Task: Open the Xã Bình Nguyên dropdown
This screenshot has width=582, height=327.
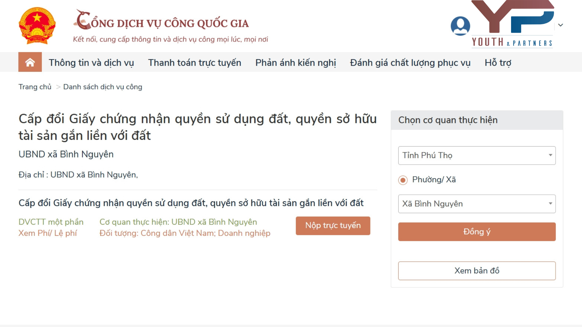Action: (477, 204)
